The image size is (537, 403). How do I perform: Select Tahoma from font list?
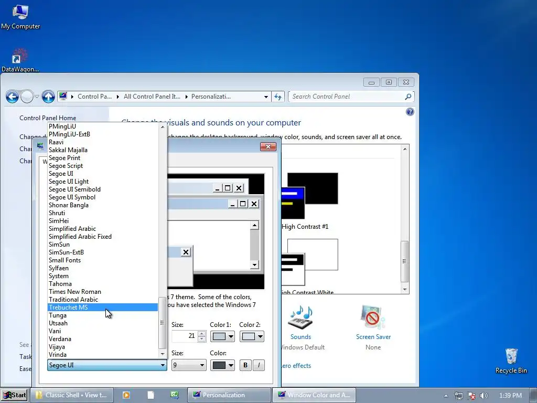[102, 284]
